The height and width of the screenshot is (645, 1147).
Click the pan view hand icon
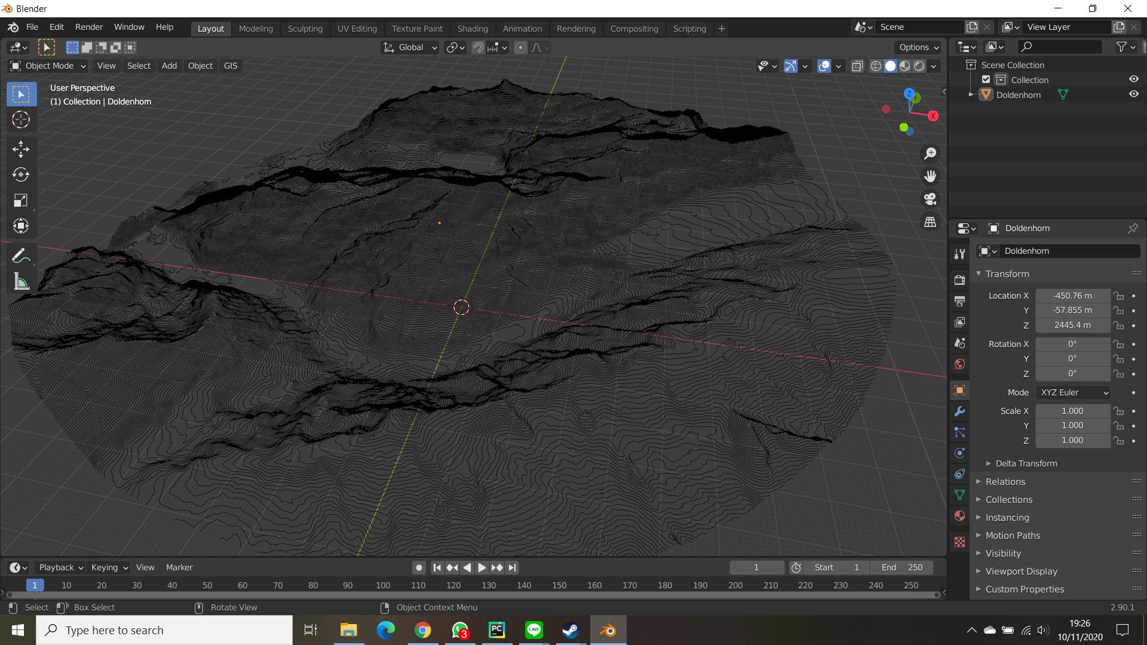click(930, 176)
